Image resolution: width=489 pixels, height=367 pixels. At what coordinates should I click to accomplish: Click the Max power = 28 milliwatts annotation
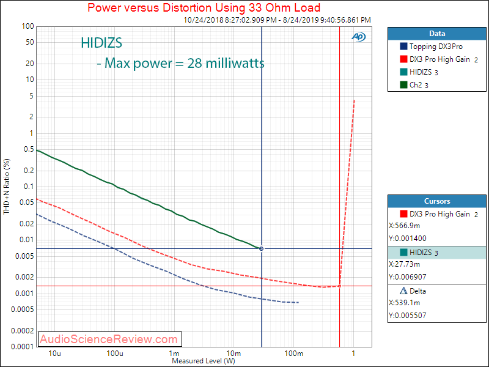(180, 64)
